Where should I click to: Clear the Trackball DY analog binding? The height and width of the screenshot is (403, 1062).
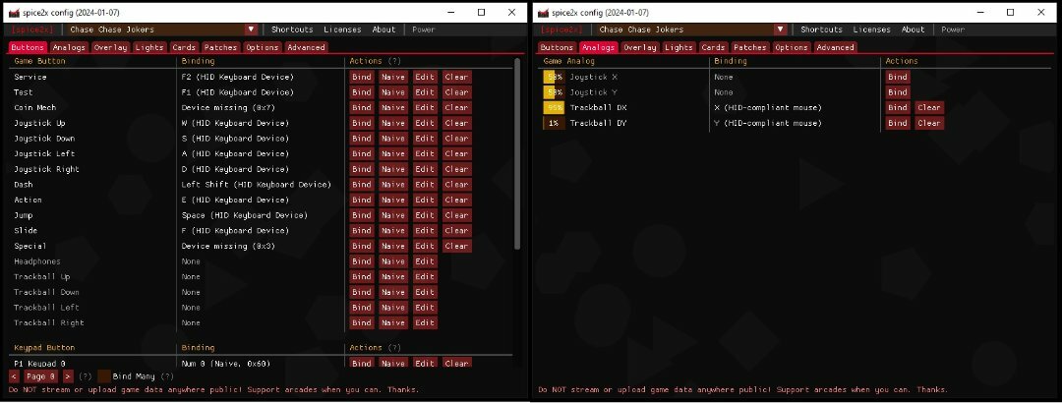tap(929, 124)
